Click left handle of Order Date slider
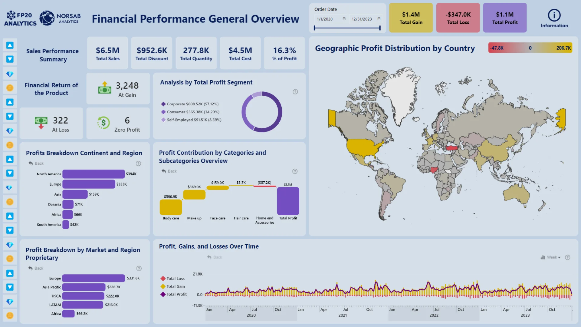Screen dimensions: 581x327 315,28
